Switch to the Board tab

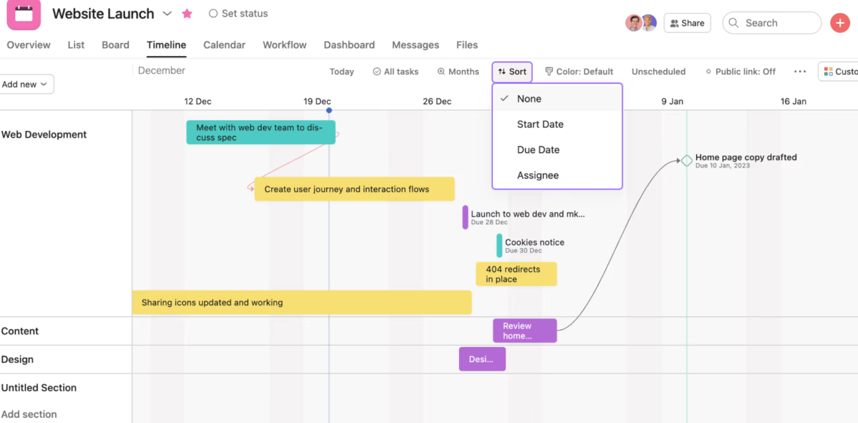coord(115,45)
